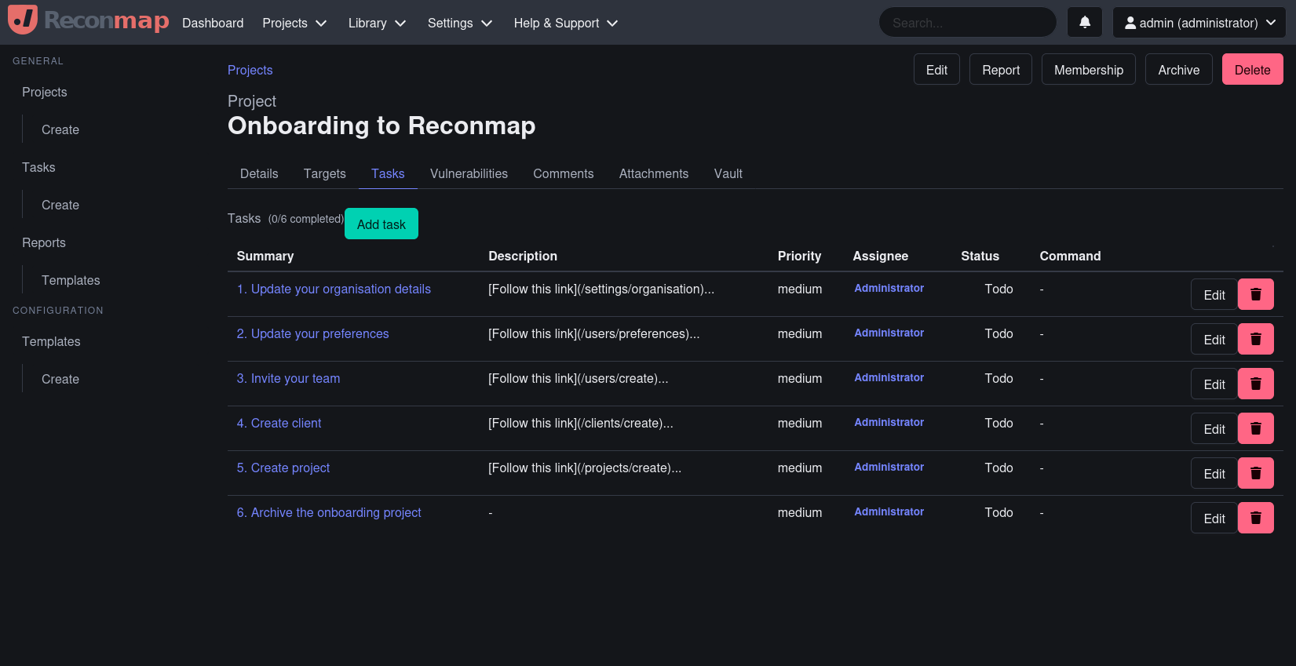Screen dimensions: 1296x666
Task: Click the Summary column header
Action: [x=265, y=256]
